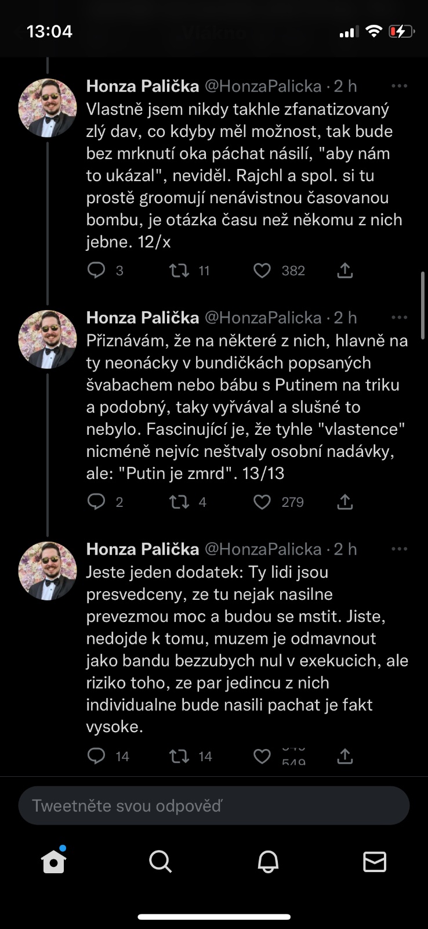Screen dimensions: 428x929
Task: Retweet the 'Jeste jeden dodatek' tweet
Action: coord(179,756)
